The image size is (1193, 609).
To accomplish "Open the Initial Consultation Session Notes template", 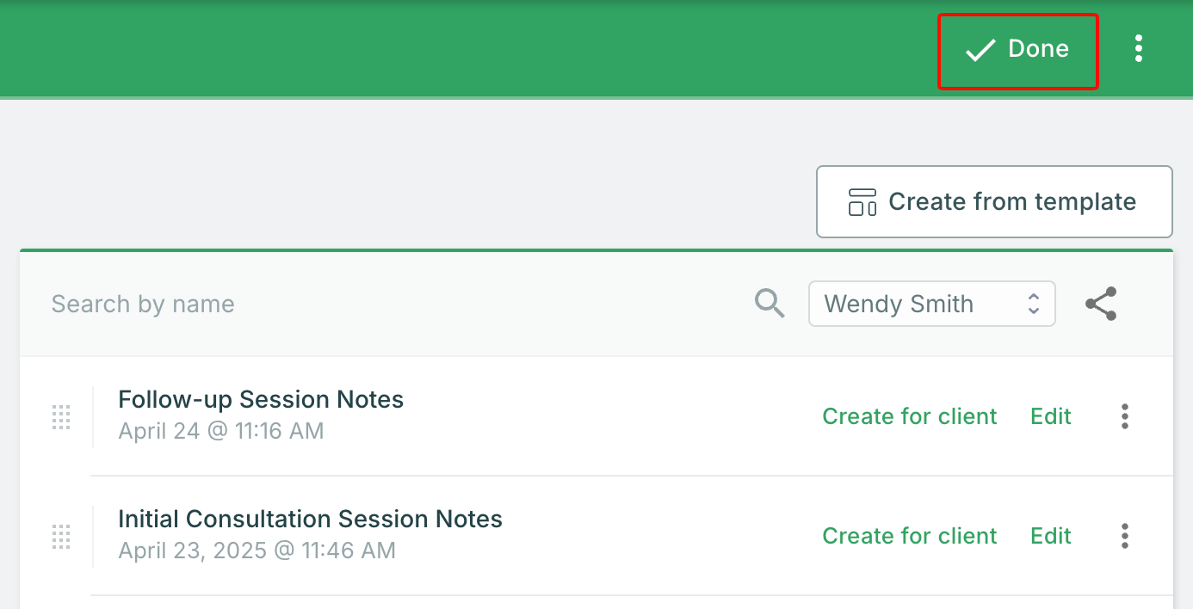I will [310, 520].
